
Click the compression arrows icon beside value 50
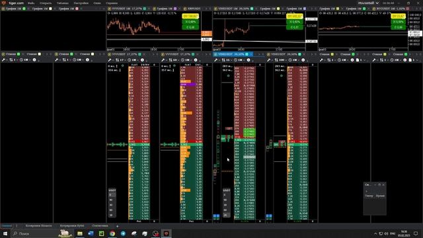[x=171, y=60]
